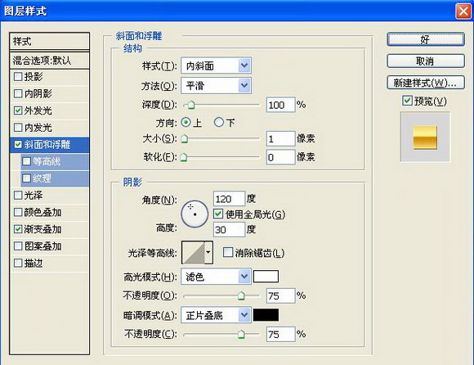Click the 好 OK button
474x365 pixels.
(x=426, y=39)
